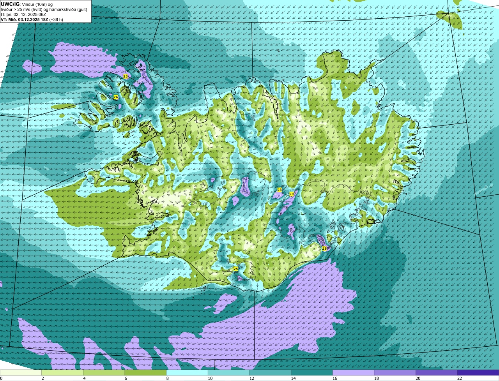
Task: Click the yellow "25" gust label in the northern Westfjords
Action: tap(125, 76)
